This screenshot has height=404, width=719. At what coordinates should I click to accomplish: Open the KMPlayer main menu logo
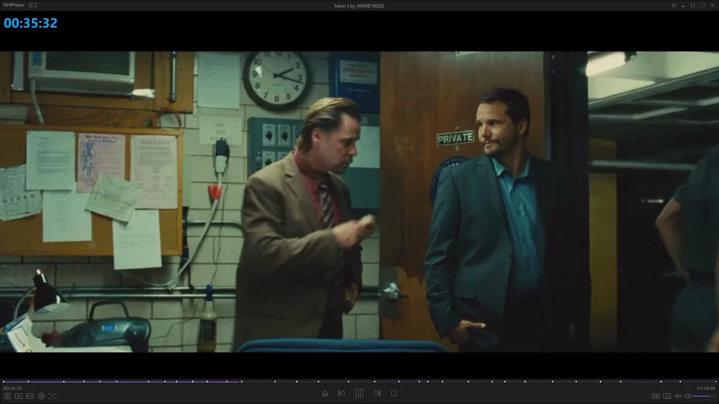[14, 5]
